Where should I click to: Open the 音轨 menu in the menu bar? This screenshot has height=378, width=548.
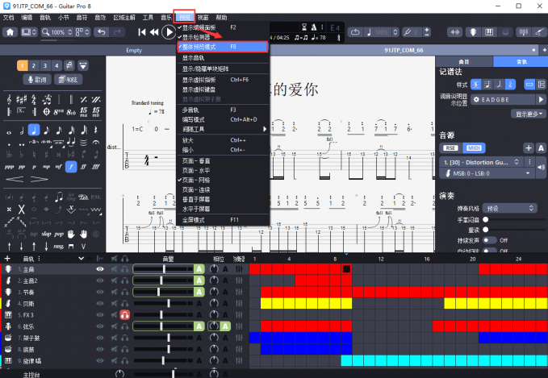tap(44, 17)
